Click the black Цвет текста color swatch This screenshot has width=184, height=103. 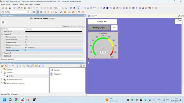point(54,31)
